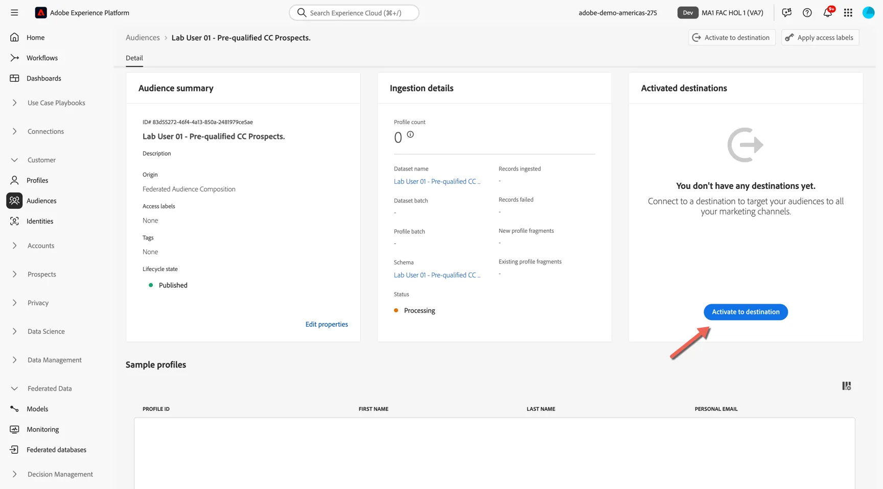
Task: Click the Adobe Experience Platform logo
Action: click(x=40, y=13)
